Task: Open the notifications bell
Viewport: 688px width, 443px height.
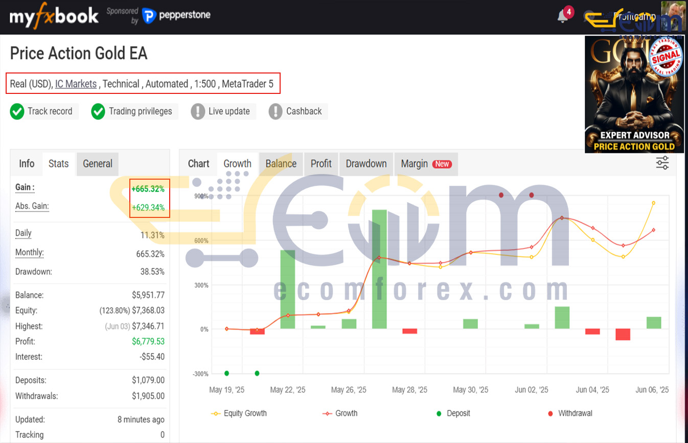Action: click(x=563, y=16)
